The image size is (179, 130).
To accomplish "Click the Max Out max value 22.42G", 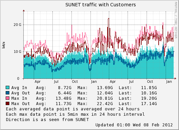I will (x=105, y=104).
